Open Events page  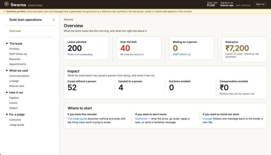click(x=13, y=103)
